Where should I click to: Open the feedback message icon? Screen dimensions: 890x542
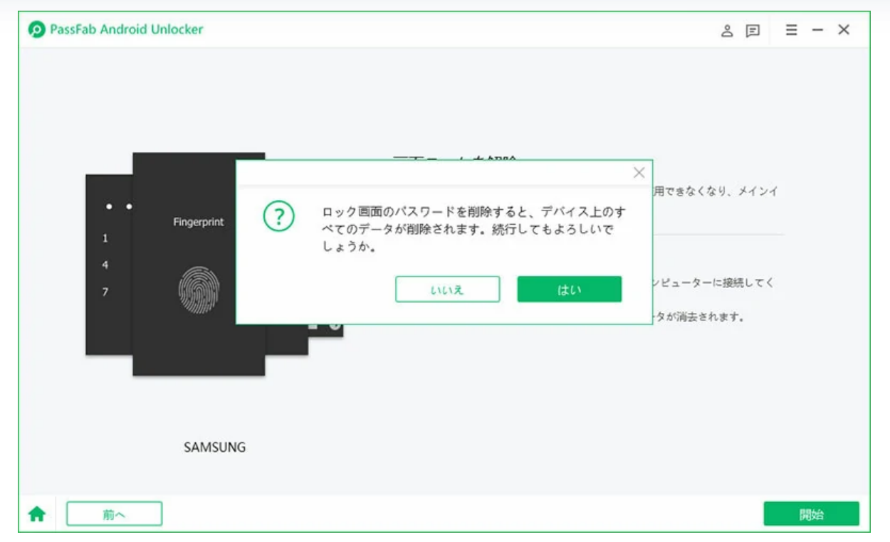[753, 31]
